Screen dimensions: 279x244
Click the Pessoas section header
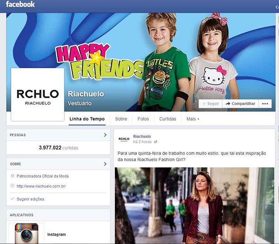(58, 135)
